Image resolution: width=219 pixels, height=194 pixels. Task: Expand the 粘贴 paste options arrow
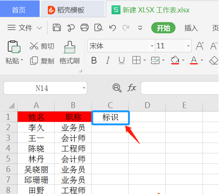pyautogui.click(x=22, y=60)
